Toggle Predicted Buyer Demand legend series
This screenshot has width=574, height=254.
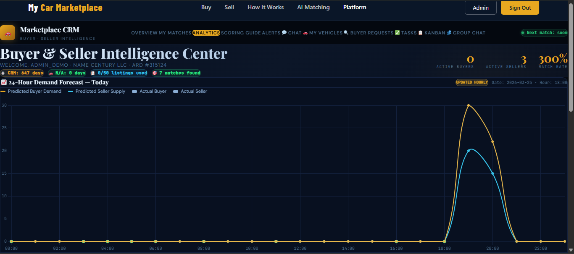point(31,92)
